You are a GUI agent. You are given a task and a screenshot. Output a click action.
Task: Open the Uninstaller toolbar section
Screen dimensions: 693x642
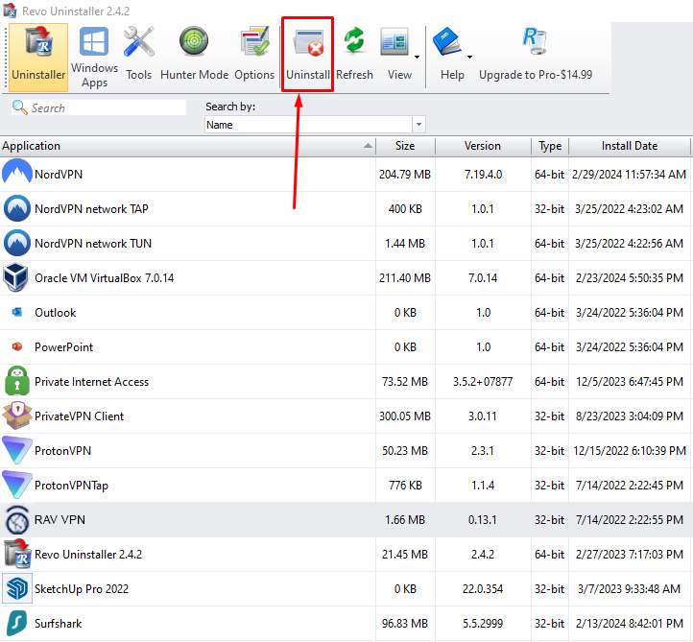coord(38,58)
